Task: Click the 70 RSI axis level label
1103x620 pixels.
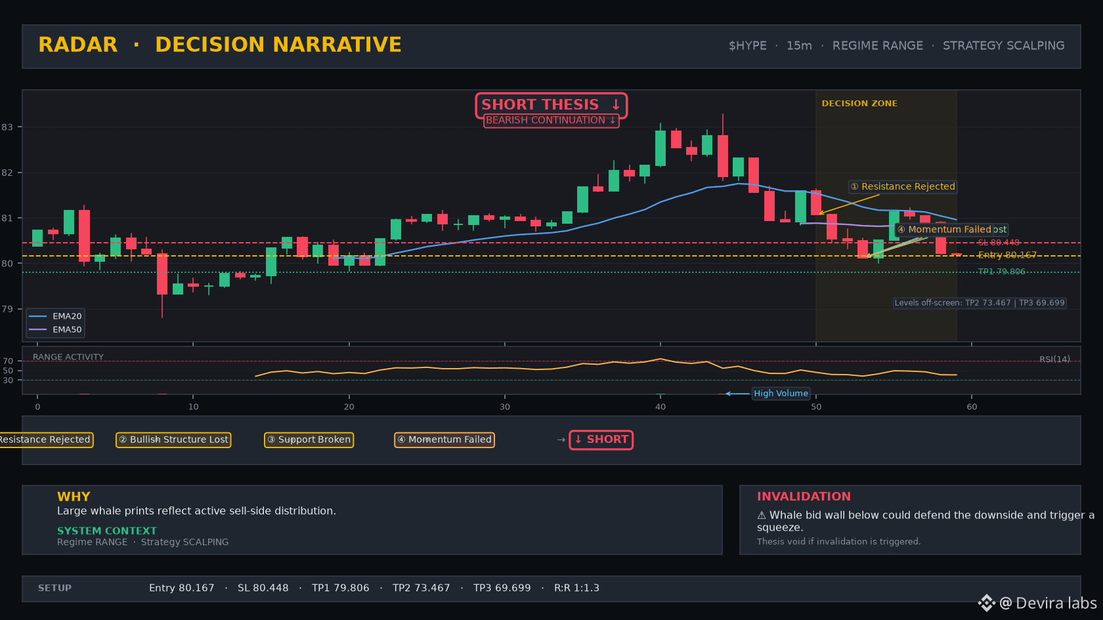Action: click(8, 362)
